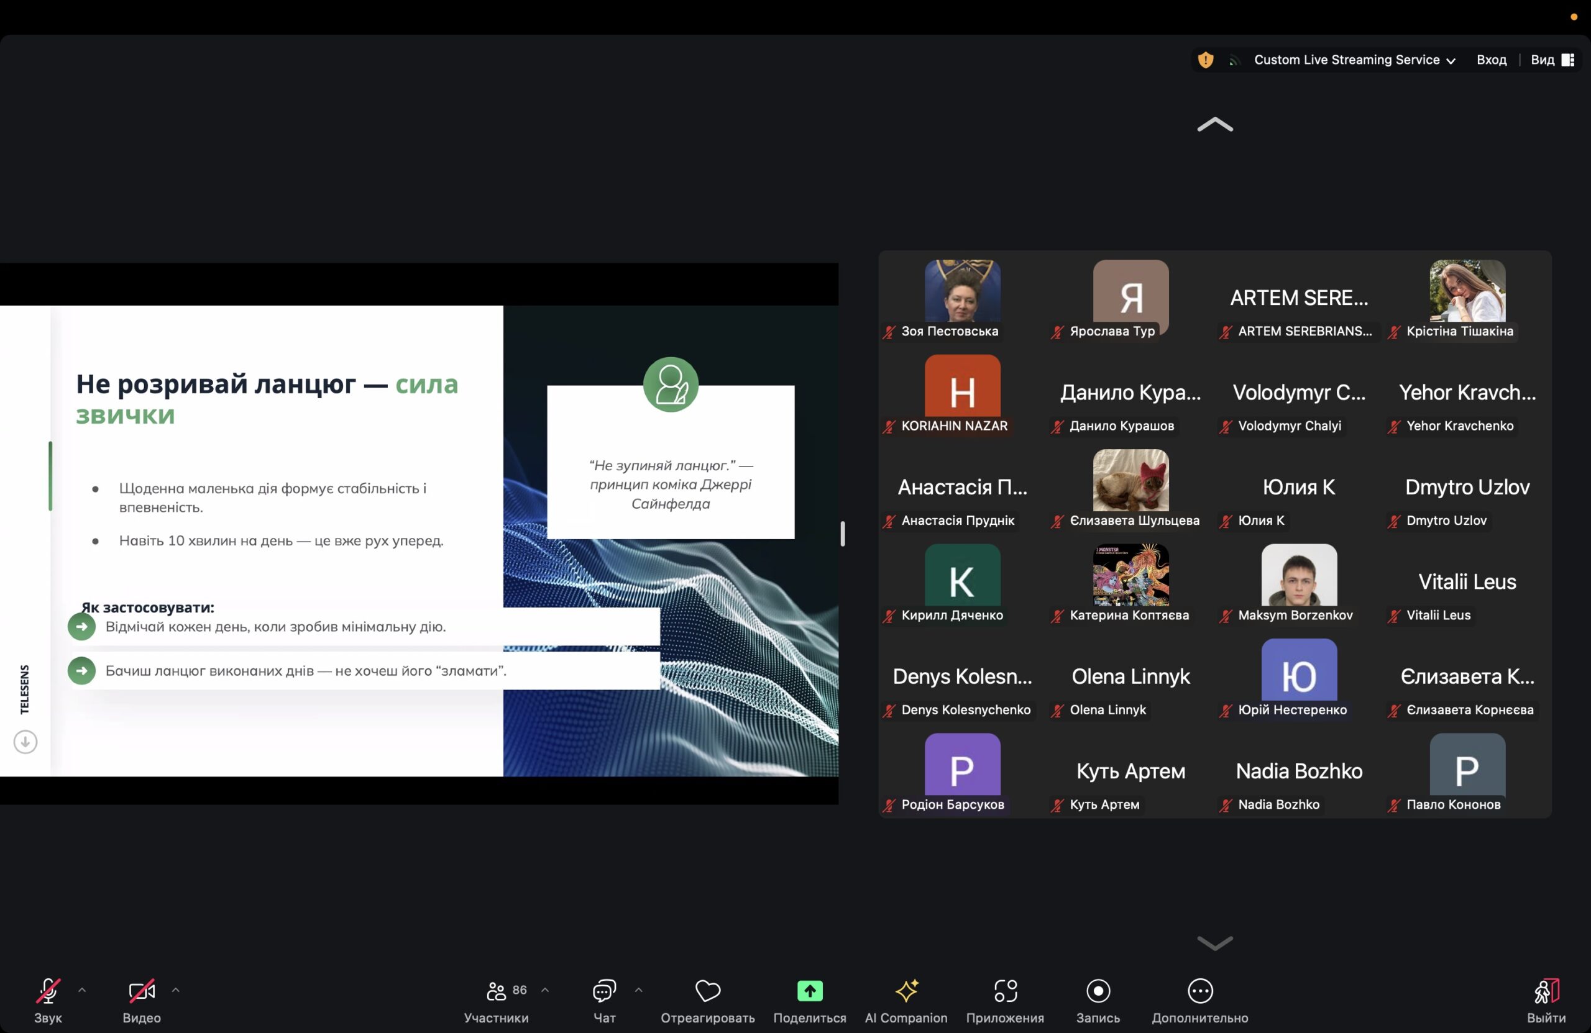Expand video options arrow next to Видео
This screenshot has width=1591, height=1033.
click(176, 990)
